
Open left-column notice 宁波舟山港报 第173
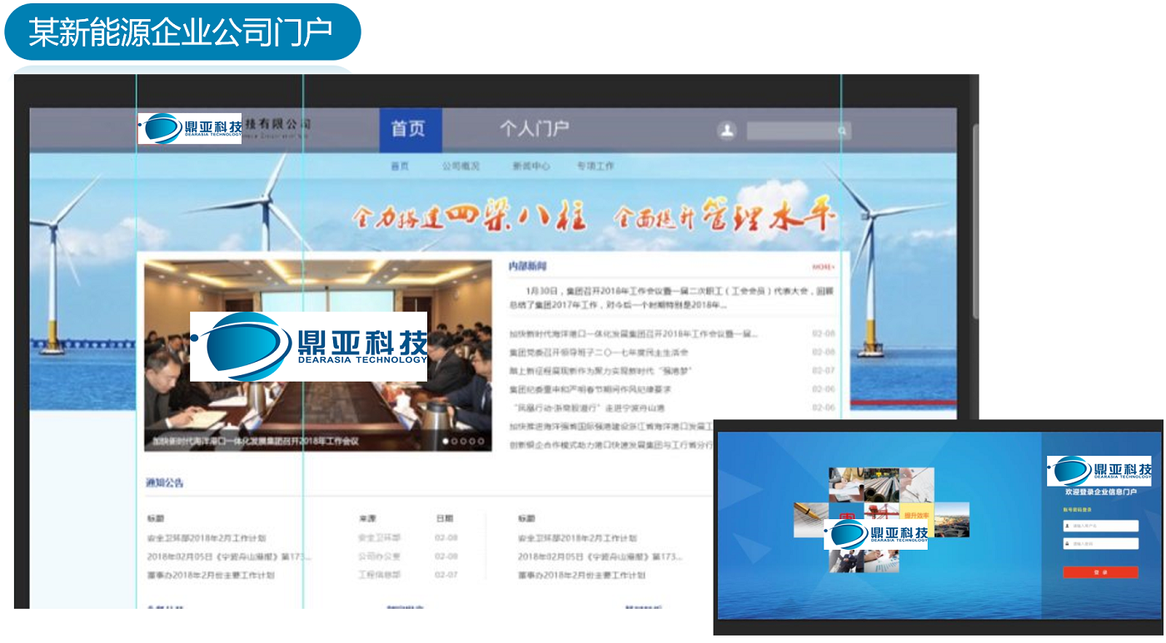pos(228,556)
